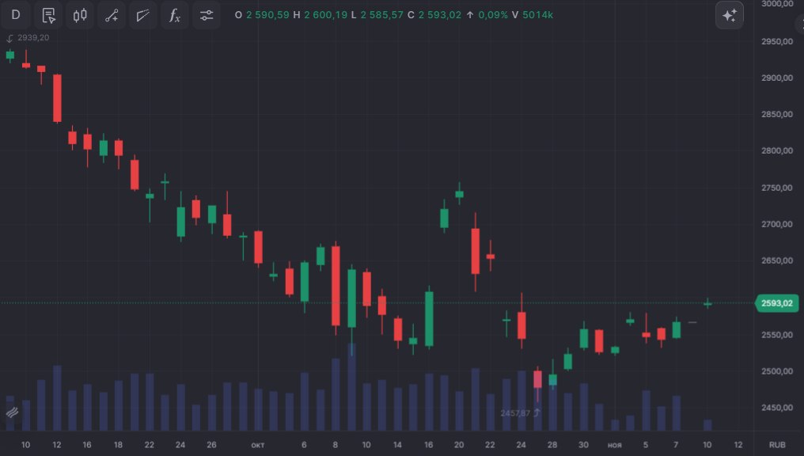
Task: Click the ноя label on time axis
Action: click(x=615, y=445)
